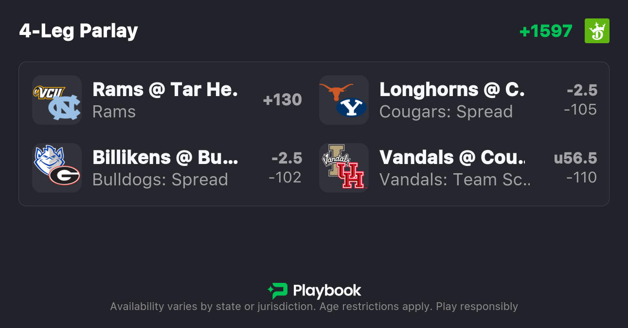Click the Bulldogs -2.5 spread odds

tap(286, 168)
